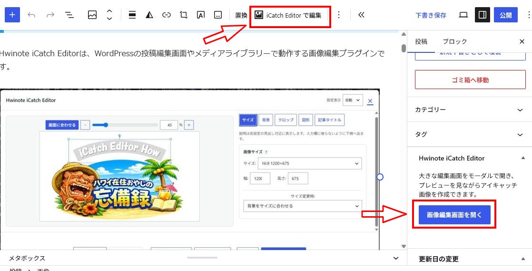Undo the last change
The height and width of the screenshot is (271, 532).
[x=31, y=15]
